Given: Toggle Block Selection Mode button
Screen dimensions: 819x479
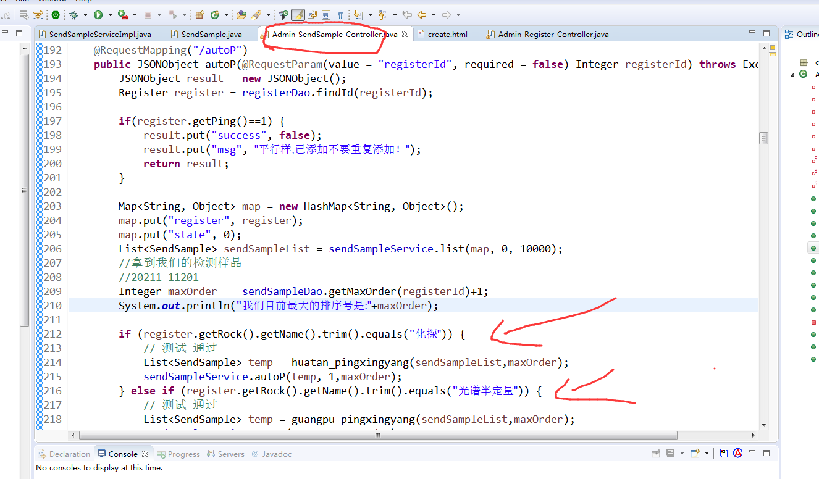Looking at the screenshot, I should coord(326,14).
